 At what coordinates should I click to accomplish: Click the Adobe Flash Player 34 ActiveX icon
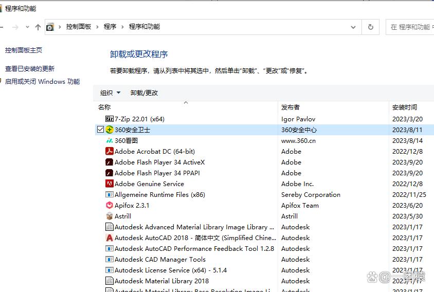pos(110,162)
